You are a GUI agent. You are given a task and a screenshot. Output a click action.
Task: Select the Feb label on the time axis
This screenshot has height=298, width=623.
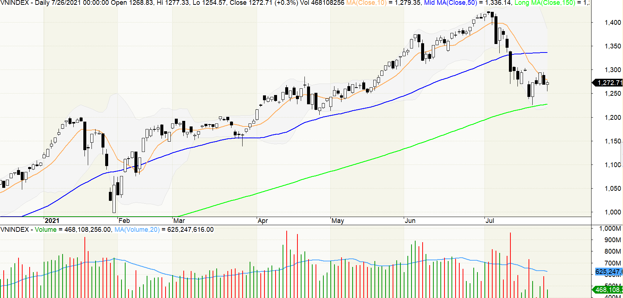pos(124,221)
